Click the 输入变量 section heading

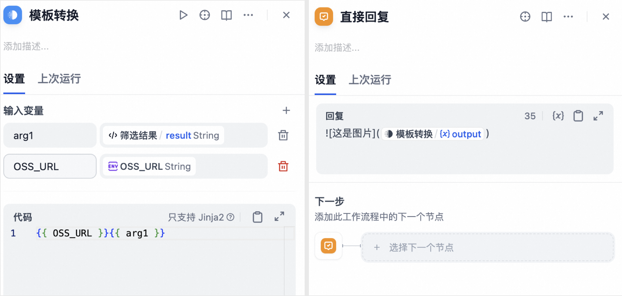click(x=24, y=111)
